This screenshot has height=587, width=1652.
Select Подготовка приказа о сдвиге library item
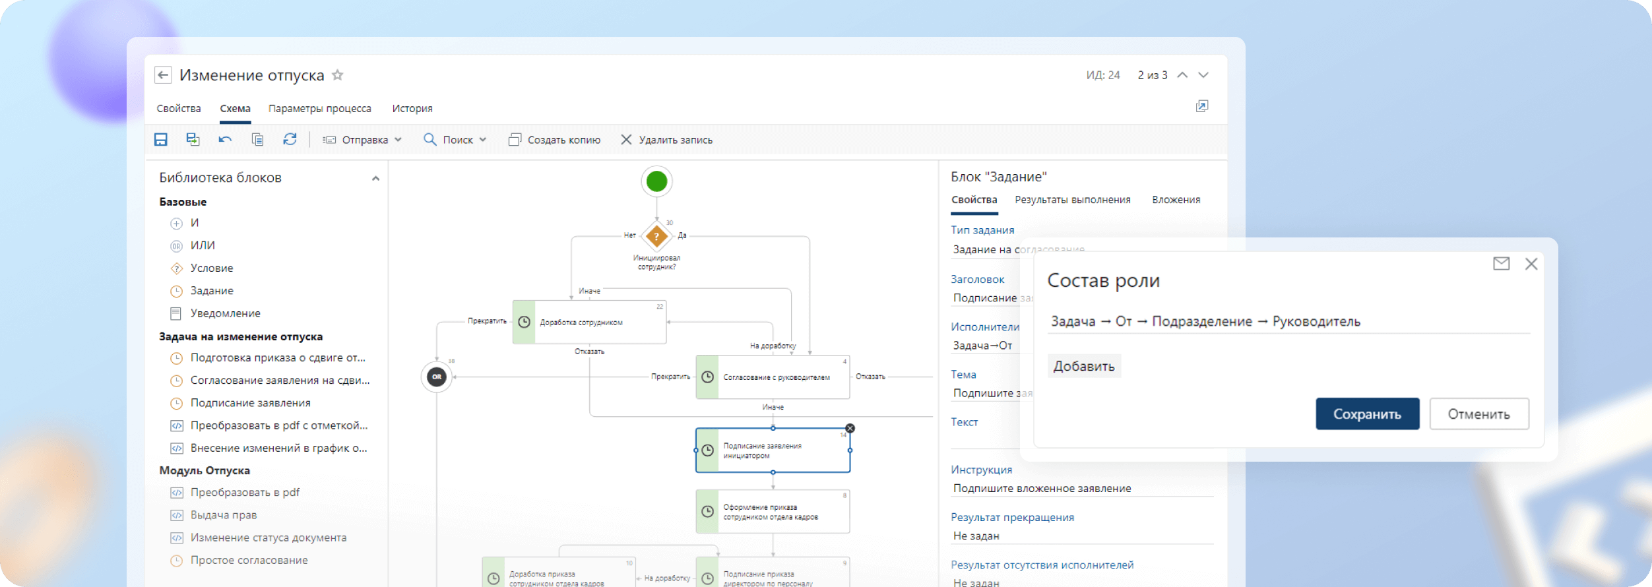(x=268, y=357)
